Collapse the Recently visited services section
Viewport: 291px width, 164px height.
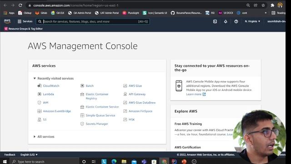pos(35,78)
